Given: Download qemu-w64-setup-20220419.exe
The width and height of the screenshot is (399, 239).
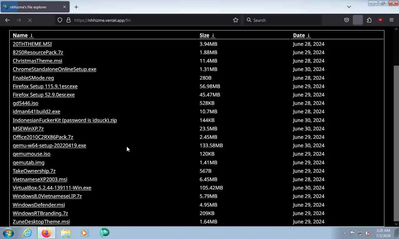Looking at the screenshot, I should click(49, 145).
